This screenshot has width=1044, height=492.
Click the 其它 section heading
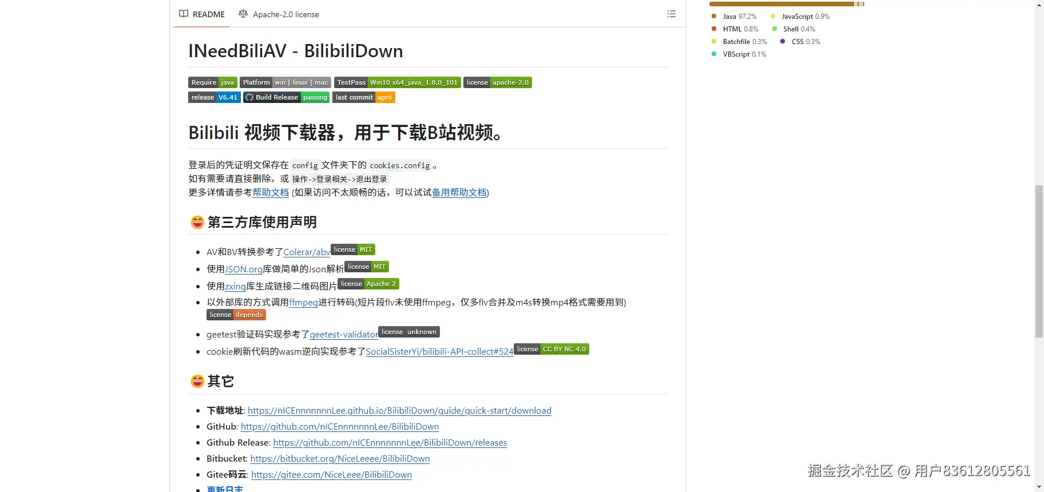221,381
